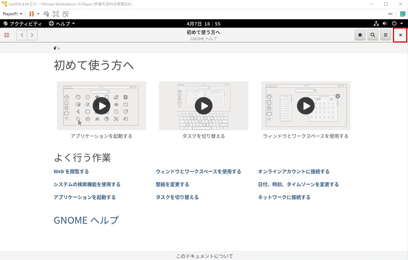The image size is (408, 260).
Task: Open the Web を閲覧する link
Action: (71, 172)
